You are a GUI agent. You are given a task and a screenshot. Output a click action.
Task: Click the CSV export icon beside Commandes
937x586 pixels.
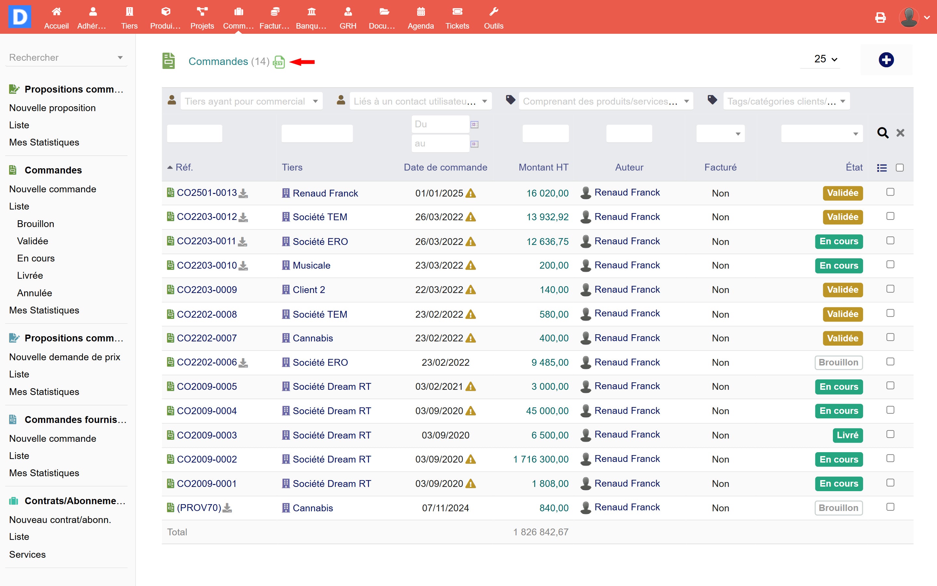tap(279, 62)
